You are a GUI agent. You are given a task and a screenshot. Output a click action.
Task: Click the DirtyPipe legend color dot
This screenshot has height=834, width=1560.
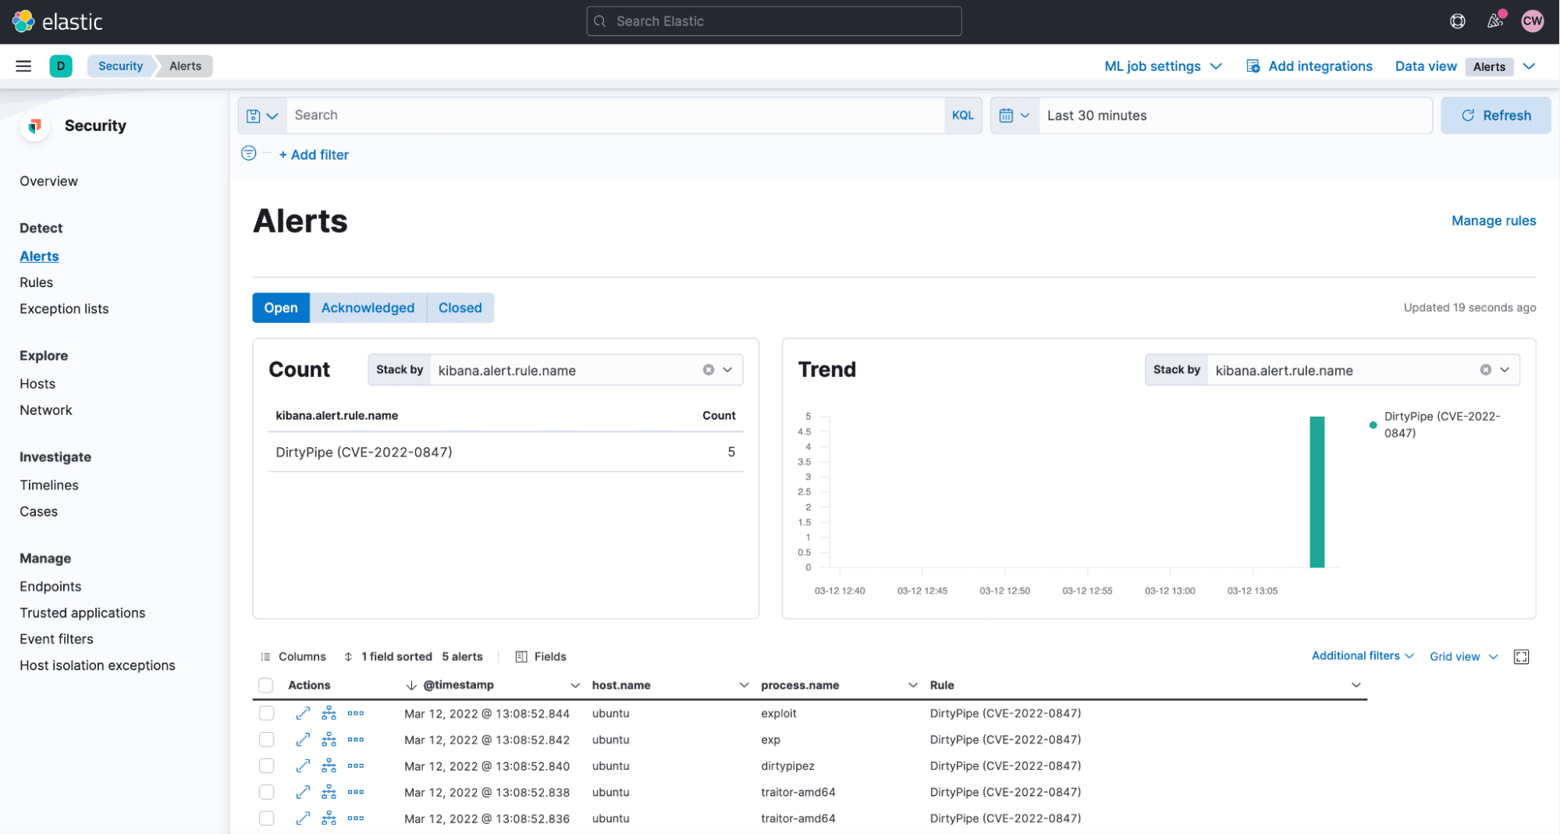(1373, 425)
